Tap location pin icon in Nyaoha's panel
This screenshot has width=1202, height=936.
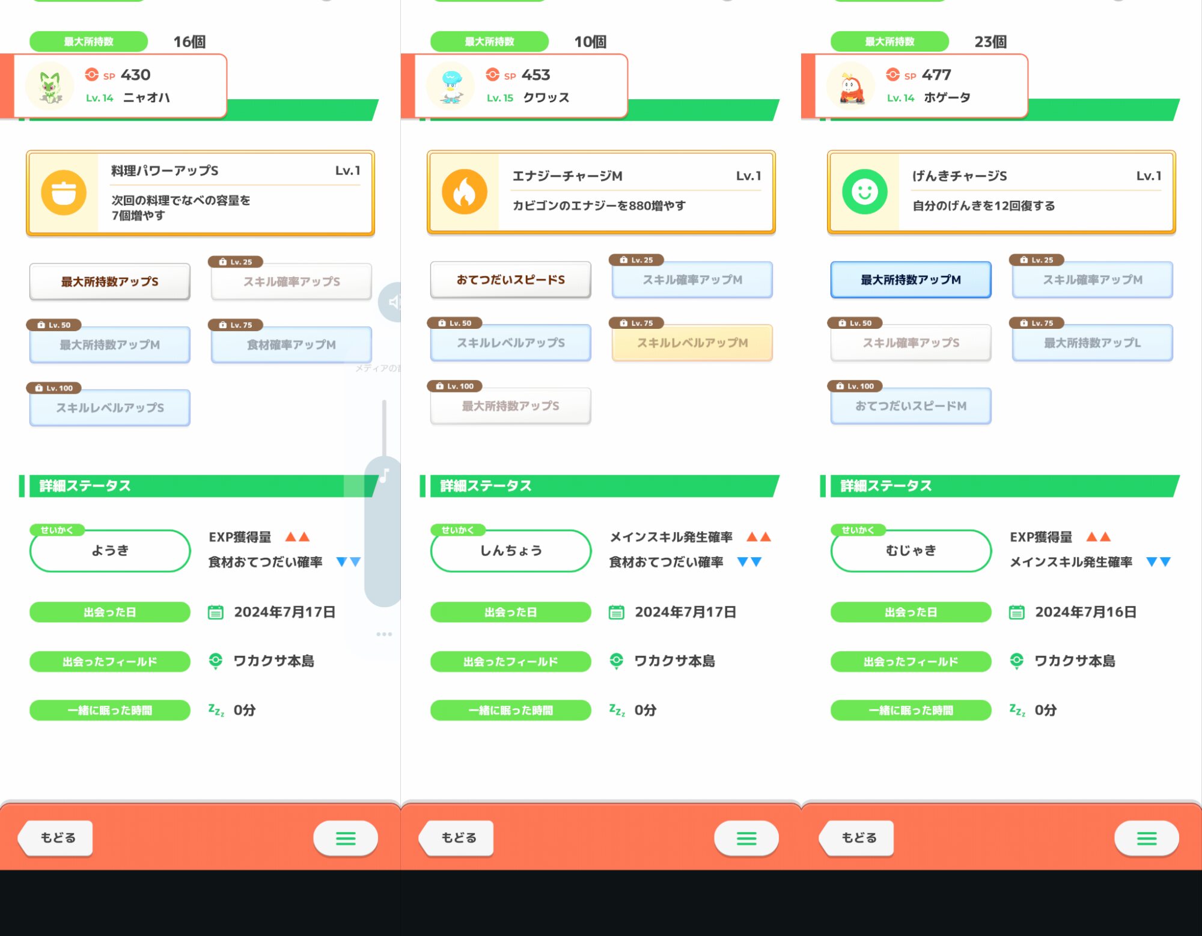(215, 661)
